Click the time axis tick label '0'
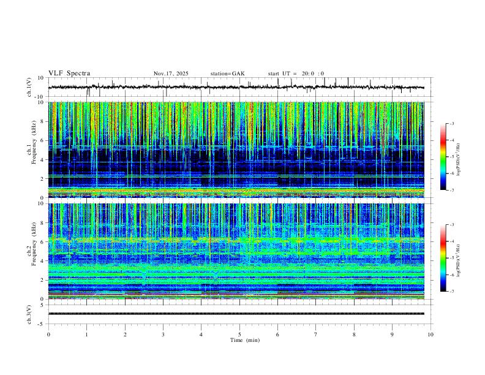485x375 pixels. [48, 335]
